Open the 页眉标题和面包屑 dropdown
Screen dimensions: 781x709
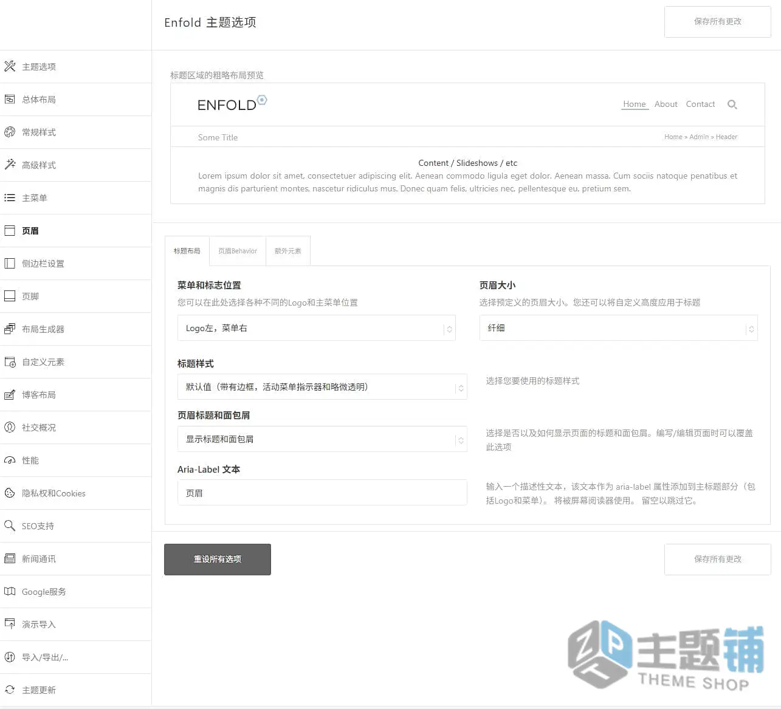coord(322,439)
